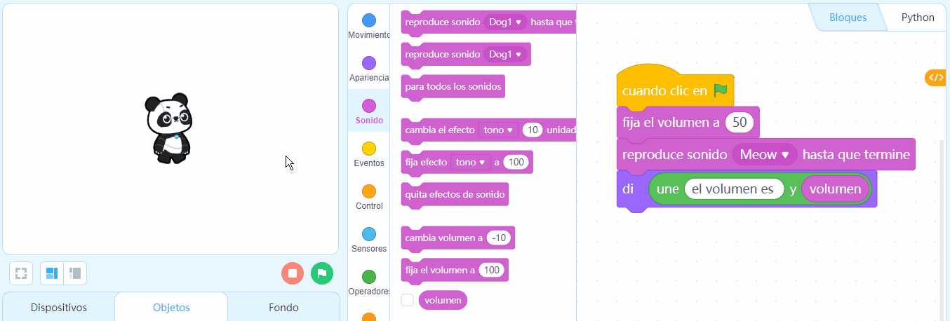Select the Control block category
Image resolution: width=950 pixels, height=321 pixels.
coord(368,198)
